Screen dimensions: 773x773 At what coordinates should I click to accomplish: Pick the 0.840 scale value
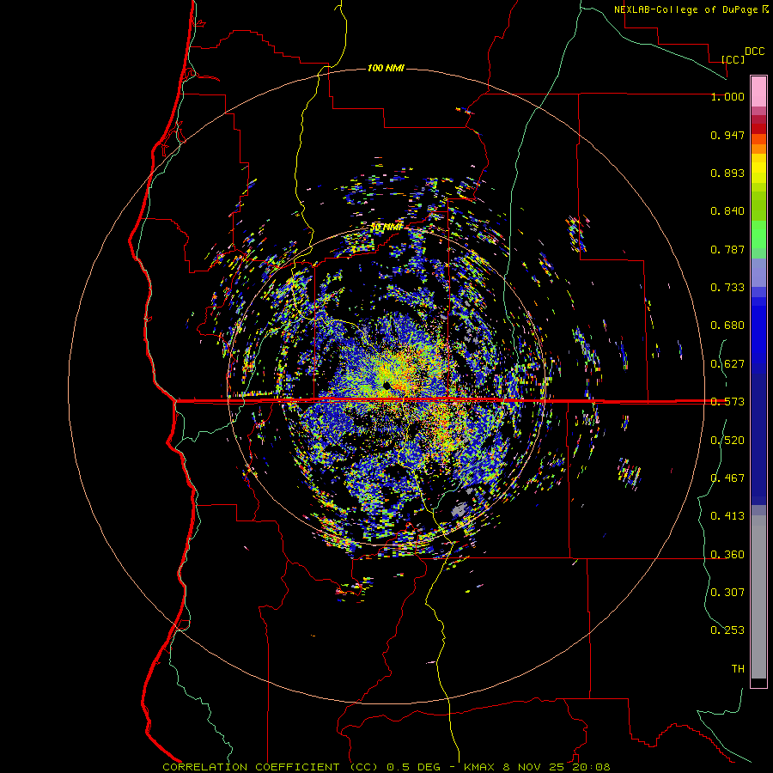click(727, 211)
